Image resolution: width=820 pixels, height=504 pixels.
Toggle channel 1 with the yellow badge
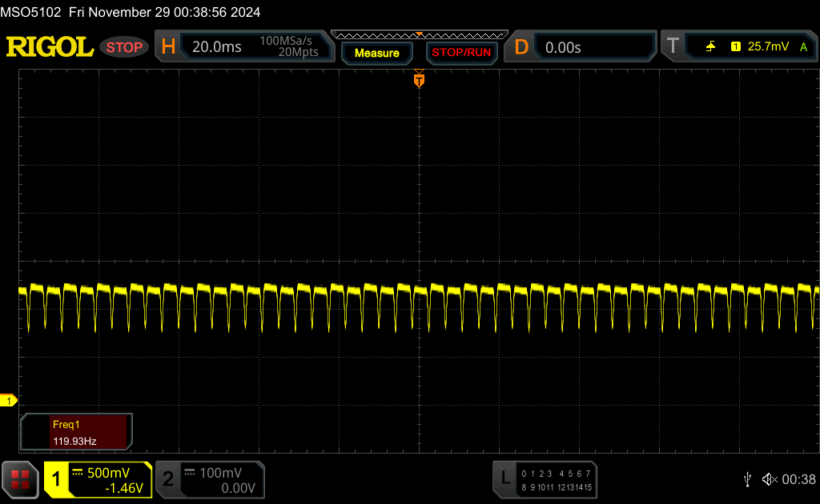pos(57,479)
